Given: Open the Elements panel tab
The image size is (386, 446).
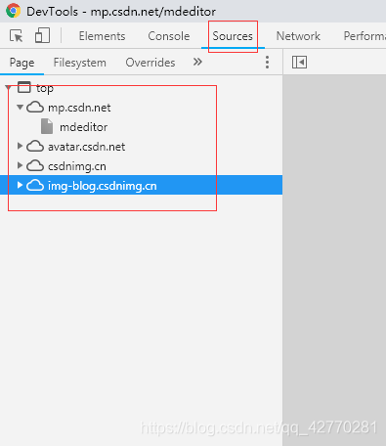Looking at the screenshot, I should click(102, 36).
